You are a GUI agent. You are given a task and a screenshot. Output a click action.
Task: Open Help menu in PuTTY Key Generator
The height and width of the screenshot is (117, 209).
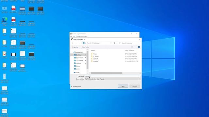tap(86, 36)
